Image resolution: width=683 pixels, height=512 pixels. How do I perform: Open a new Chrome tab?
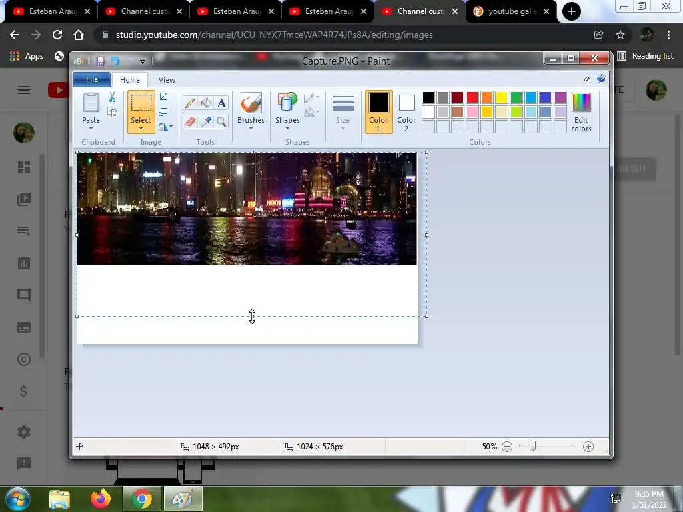pos(572,11)
